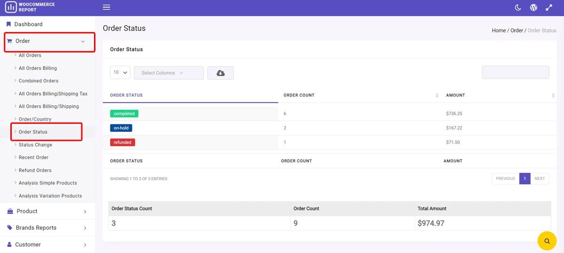Open the WordPress logo icon
Viewport: 564px width, 253px height.
pos(533,8)
